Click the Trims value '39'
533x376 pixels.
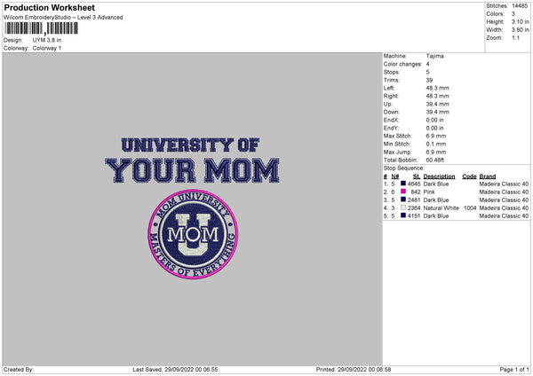tap(429, 80)
